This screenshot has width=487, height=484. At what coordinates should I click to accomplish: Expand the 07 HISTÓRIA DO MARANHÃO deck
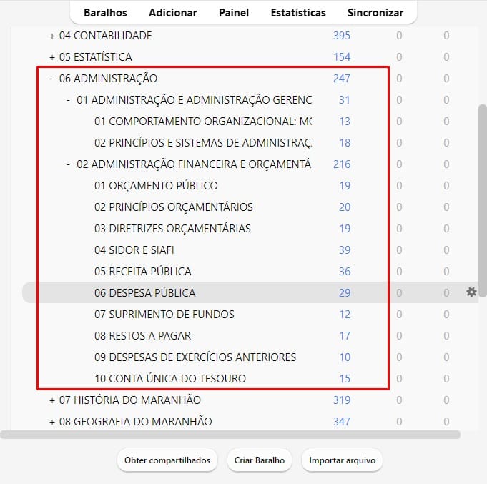52,400
